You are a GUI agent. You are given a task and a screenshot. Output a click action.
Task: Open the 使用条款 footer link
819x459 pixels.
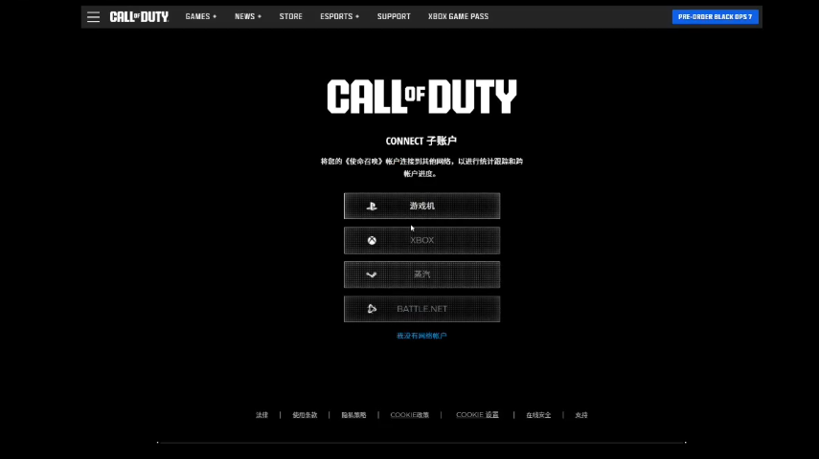coord(305,415)
